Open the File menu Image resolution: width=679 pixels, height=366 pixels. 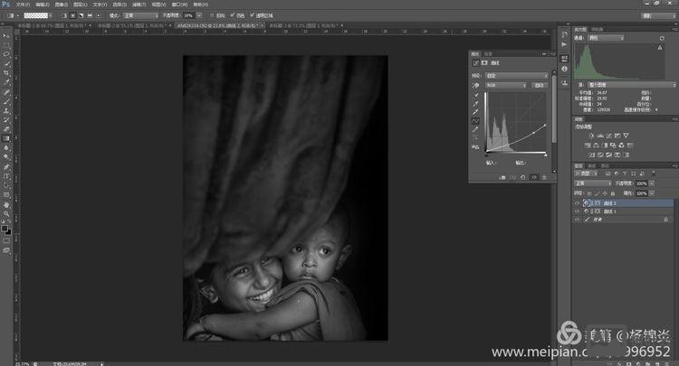22,4
